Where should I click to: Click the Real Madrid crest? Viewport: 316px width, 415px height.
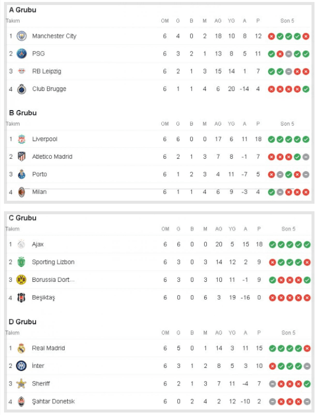pos(22,348)
